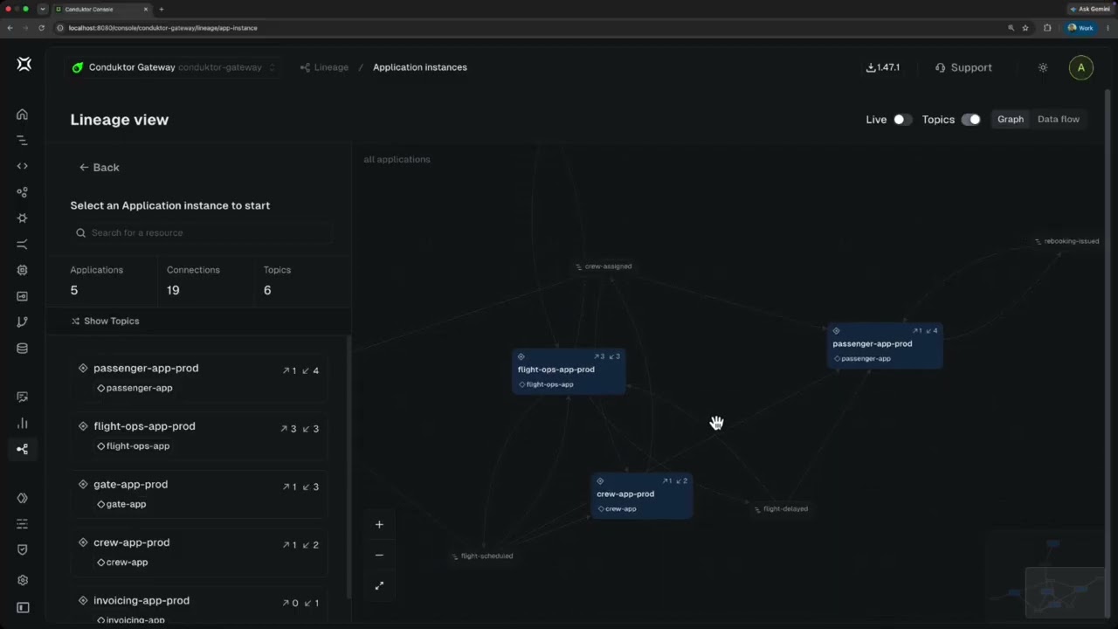
Task: Go Back from instance selection
Action: pyautogui.click(x=99, y=167)
